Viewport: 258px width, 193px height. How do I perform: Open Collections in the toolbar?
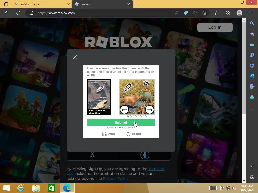pyautogui.click(x=228, y=13)
